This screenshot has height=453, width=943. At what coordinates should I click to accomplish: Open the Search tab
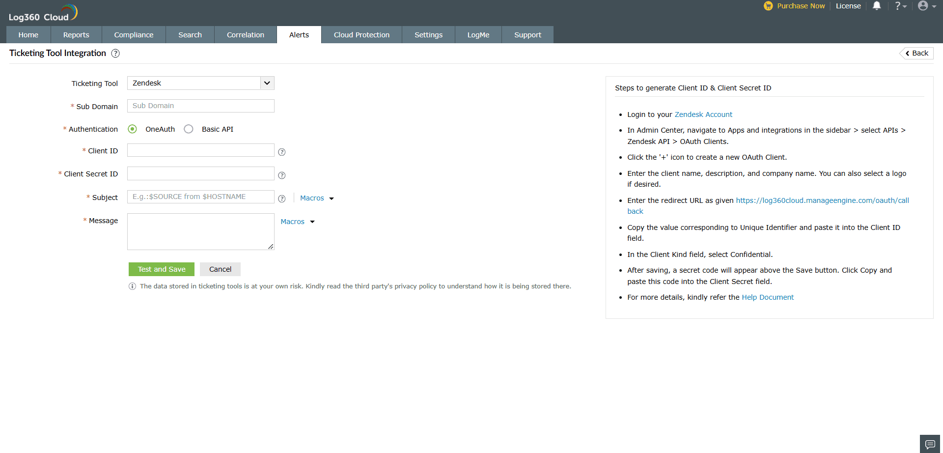coord(190,35)
